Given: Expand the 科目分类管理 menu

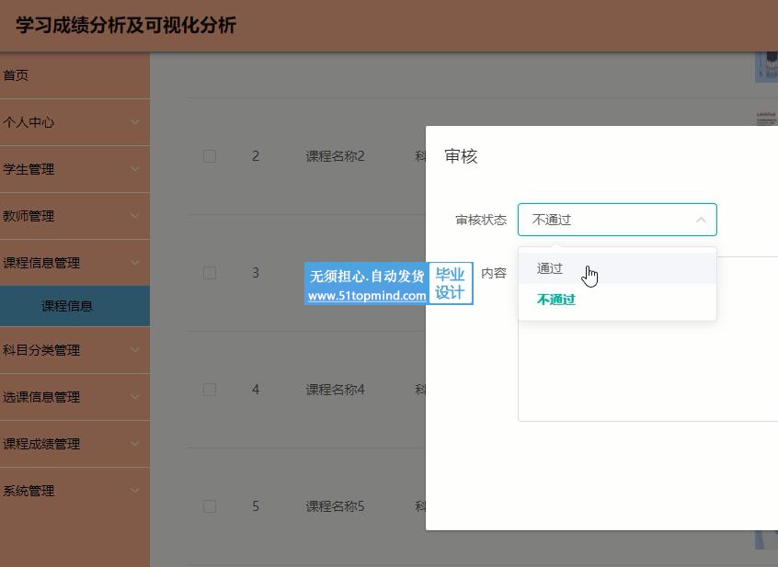Looking at the screenshot, I should [74, 350].
